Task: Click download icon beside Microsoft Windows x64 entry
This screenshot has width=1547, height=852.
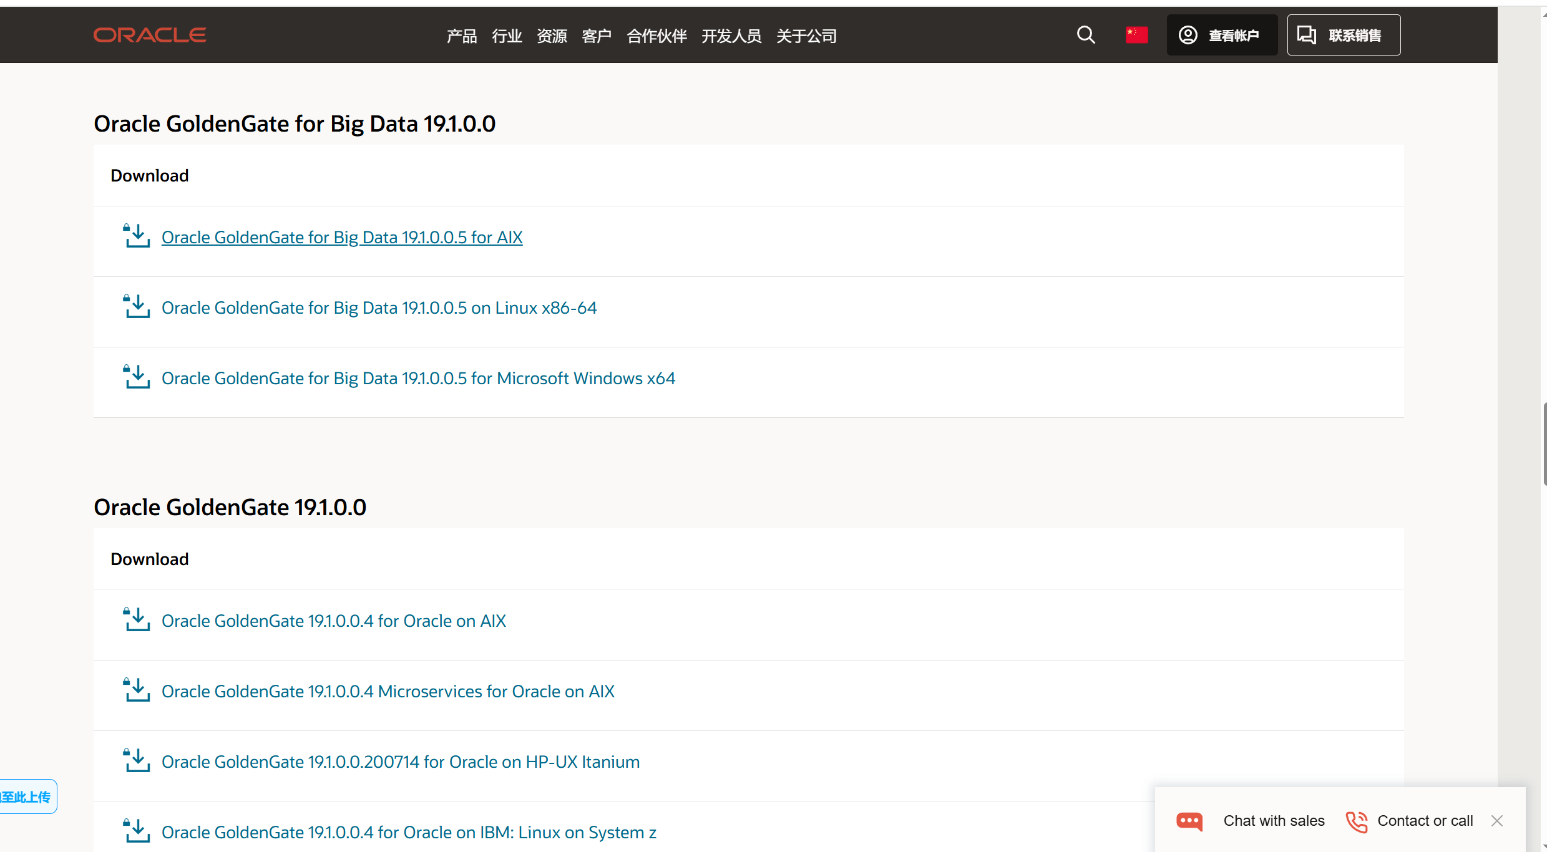Action: pyautogui.click(x=136, y=377)
